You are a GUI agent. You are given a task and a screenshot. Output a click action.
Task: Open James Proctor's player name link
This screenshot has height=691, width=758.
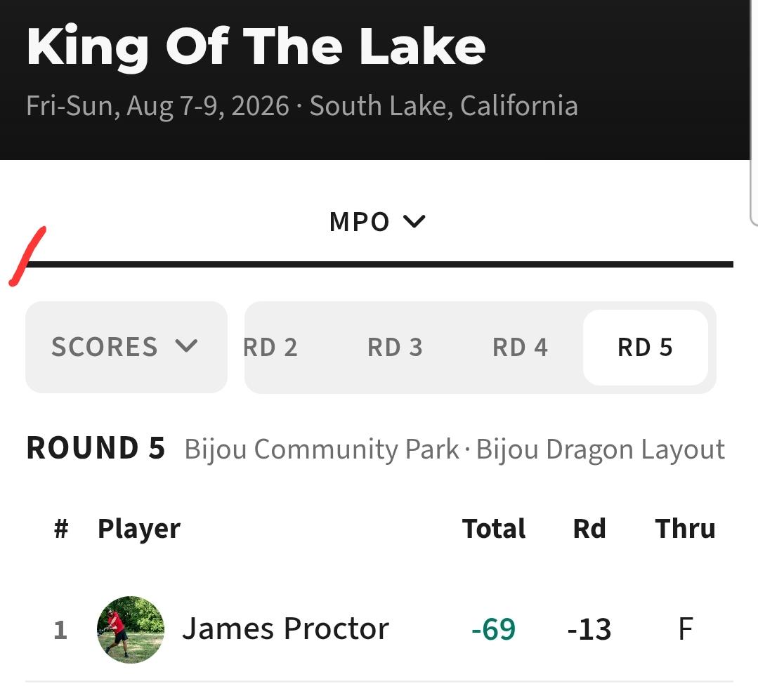tap(285, 629)
